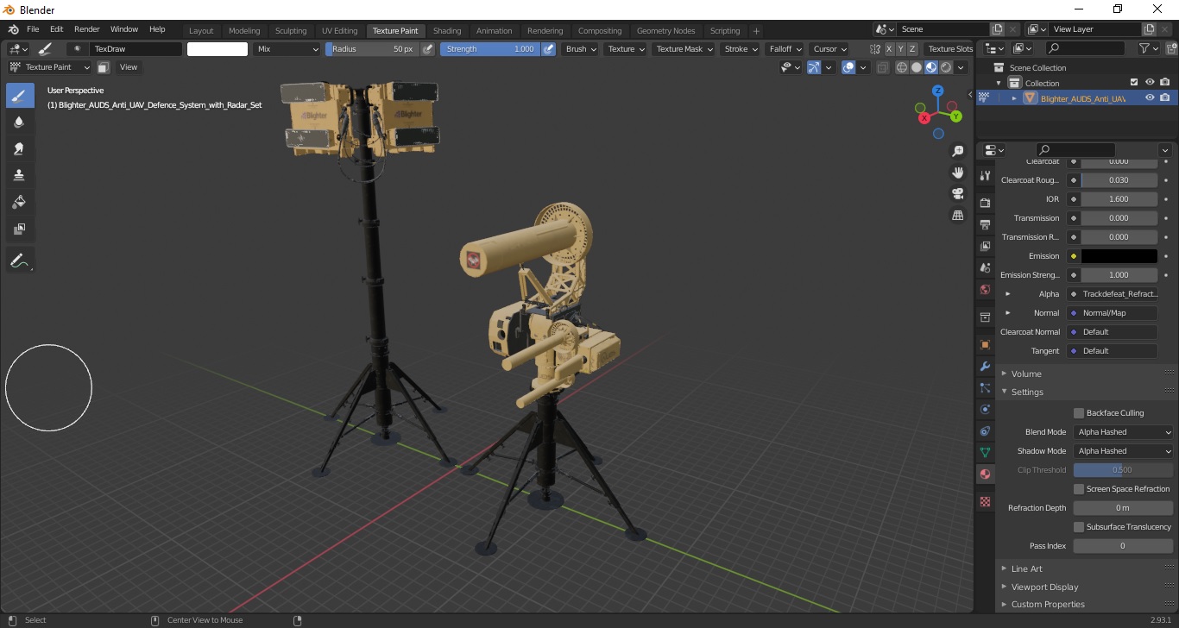Select the Soften tool
This screenshot has width=1179, height=628.
(x=20, y=122)
